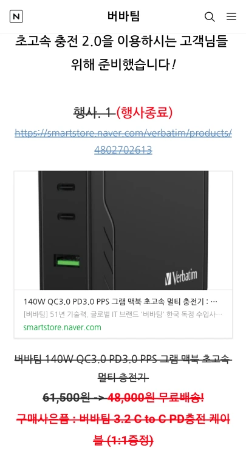Tap the 버바팀 blog title

click(x=123, y=16)
